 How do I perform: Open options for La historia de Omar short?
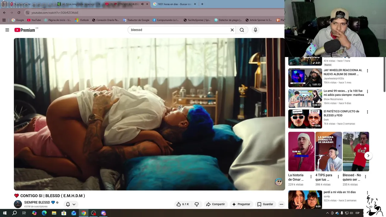click(311, 177)
